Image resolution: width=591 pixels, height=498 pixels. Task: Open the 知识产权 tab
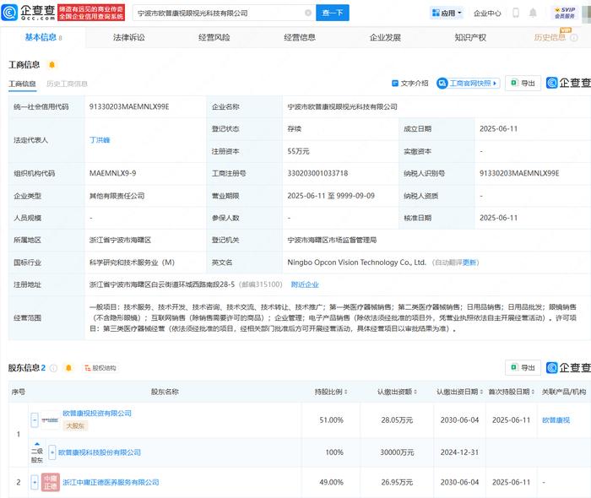(470, 37)
